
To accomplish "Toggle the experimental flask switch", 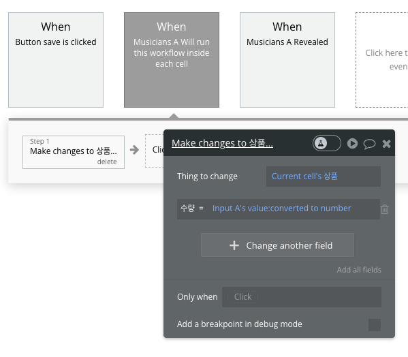I will [x=326, y=143].
